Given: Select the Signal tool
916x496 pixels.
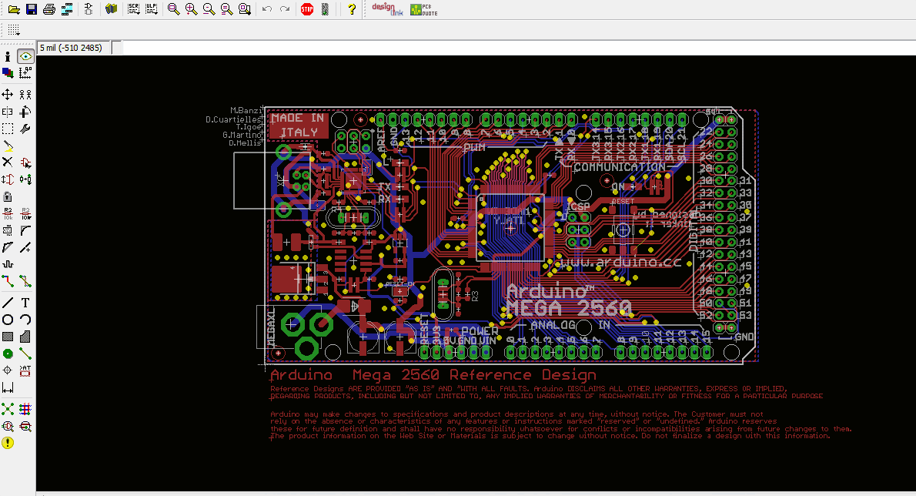Looking at the screenshot, I should coord(25,354).
